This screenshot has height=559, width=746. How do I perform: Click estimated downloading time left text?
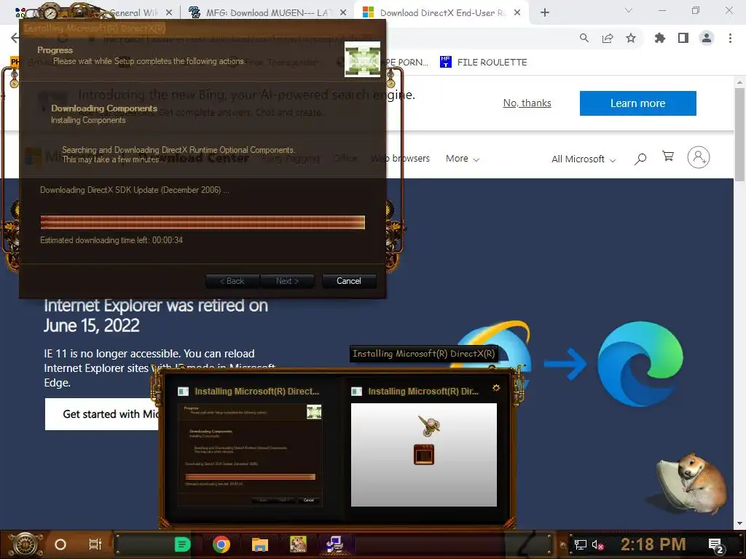tap(111, 240)
